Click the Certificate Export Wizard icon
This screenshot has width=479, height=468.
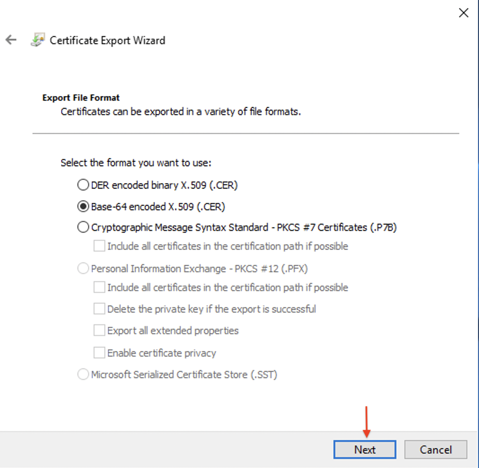pyautogui.click(x=38, y=40)
